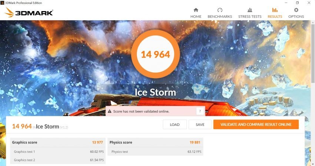
Task: Switch to the BENCHMARKS tab label
Action: tap(220, 17)
